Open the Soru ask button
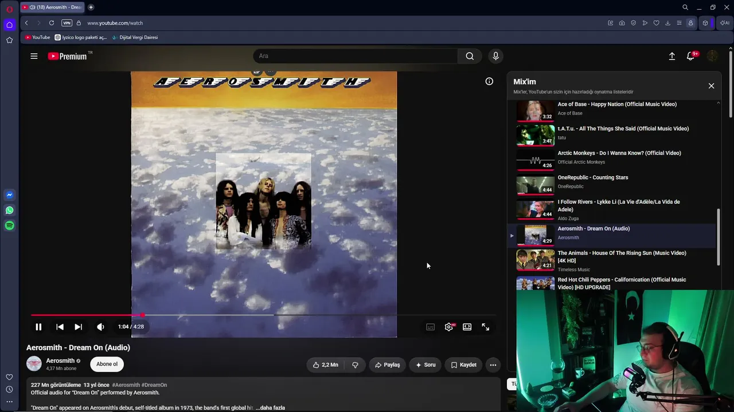The height and width of the screenshot is (412, 734). point(425,365)
